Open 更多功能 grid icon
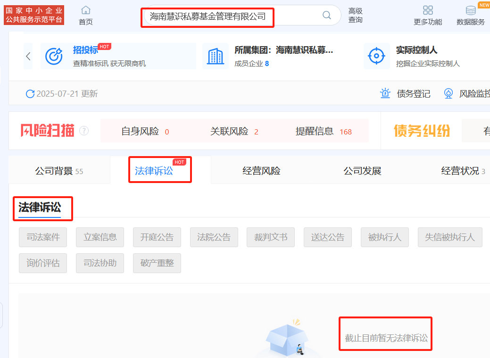This screenshot has width=490, height=358. pyautogui.click(x=428, y=10)
